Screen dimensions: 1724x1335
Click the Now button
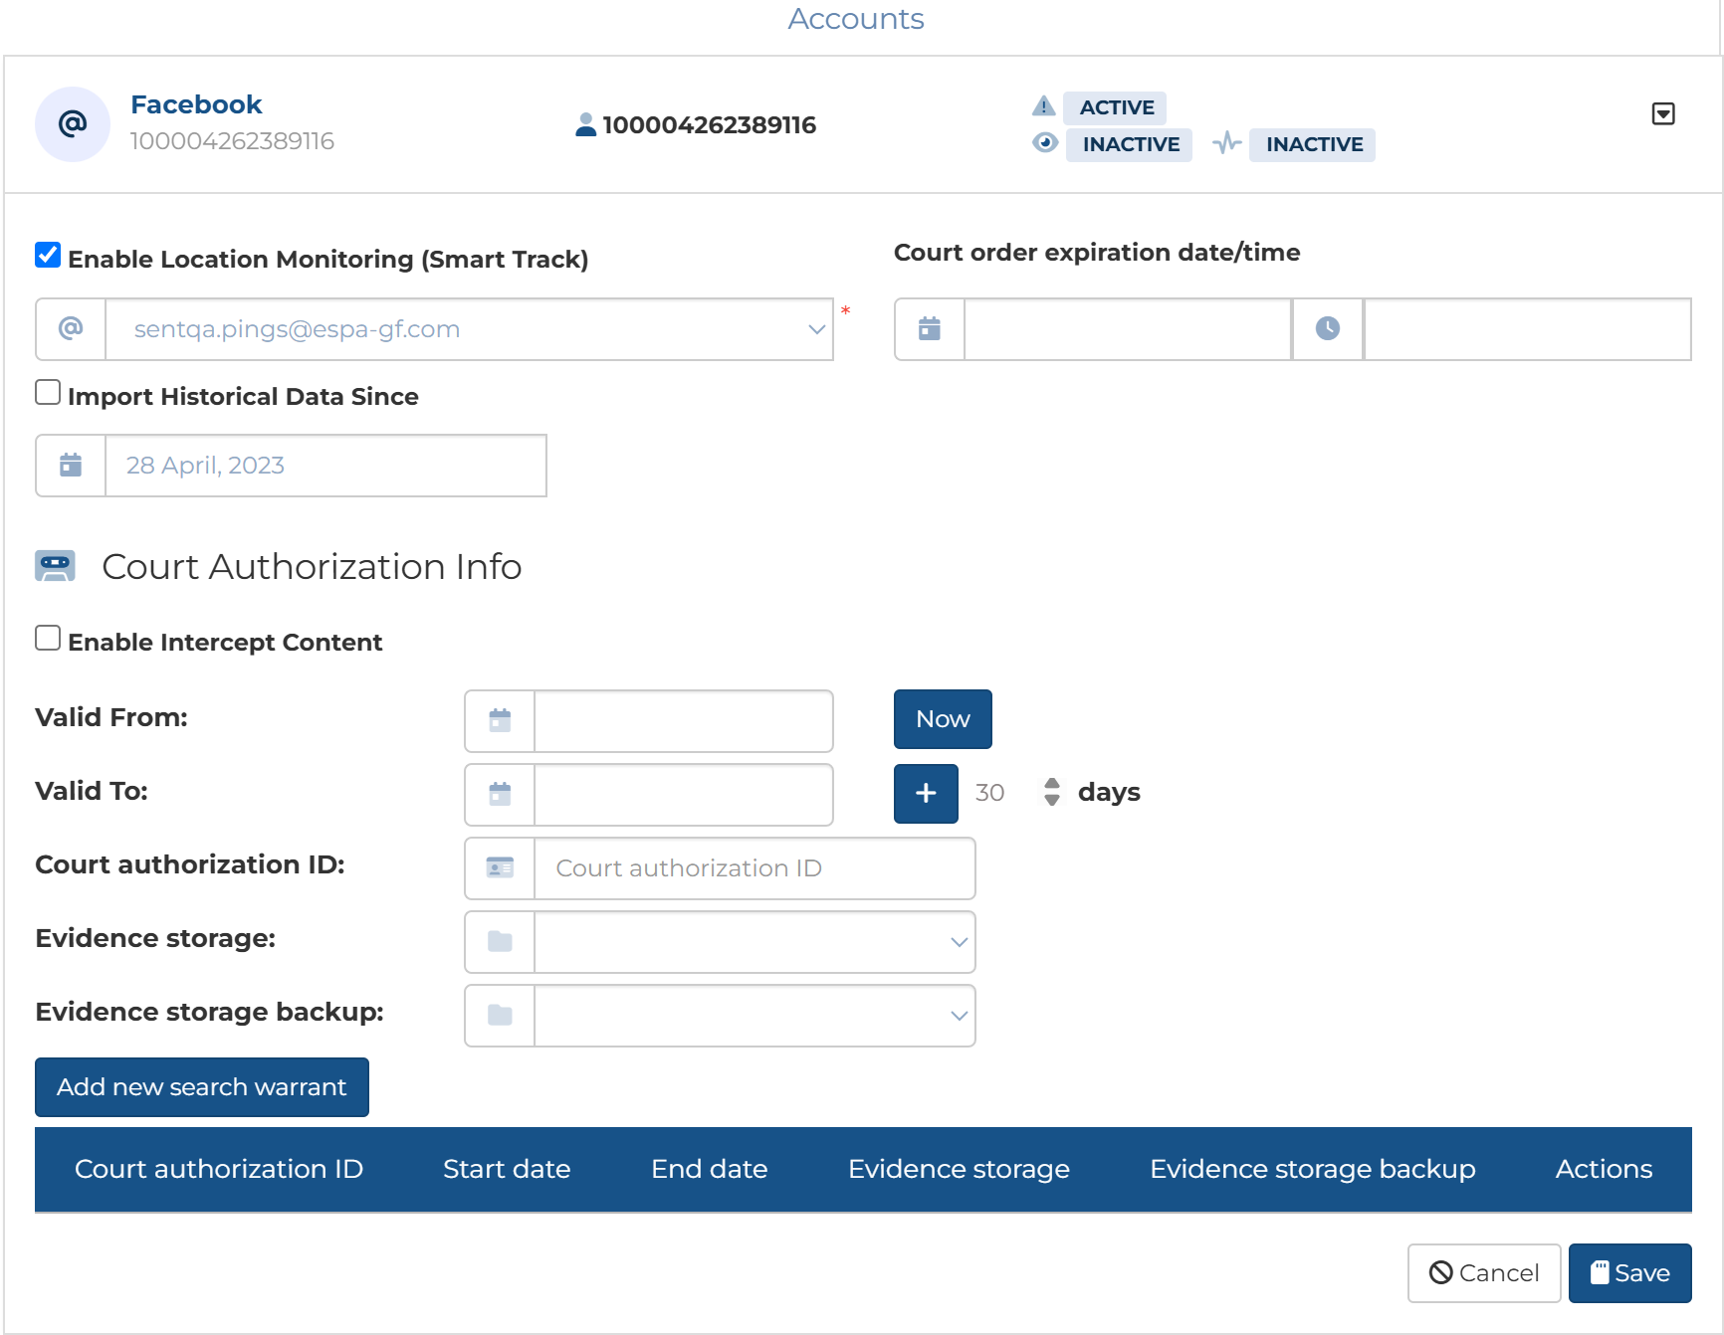(x=942, y=719)
